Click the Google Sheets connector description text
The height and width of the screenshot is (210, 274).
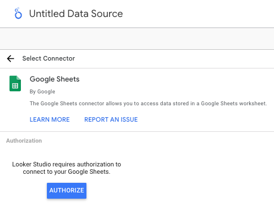click(x=148, y=104)
